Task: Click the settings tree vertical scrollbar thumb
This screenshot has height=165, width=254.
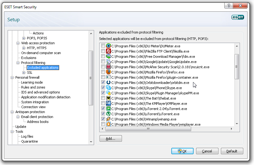Action: pyautogui.click(x=91, y=78)
